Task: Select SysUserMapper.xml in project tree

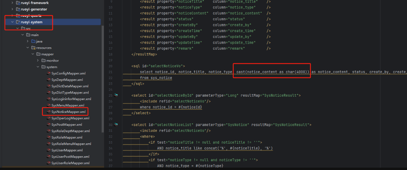Action: (68, 150)
